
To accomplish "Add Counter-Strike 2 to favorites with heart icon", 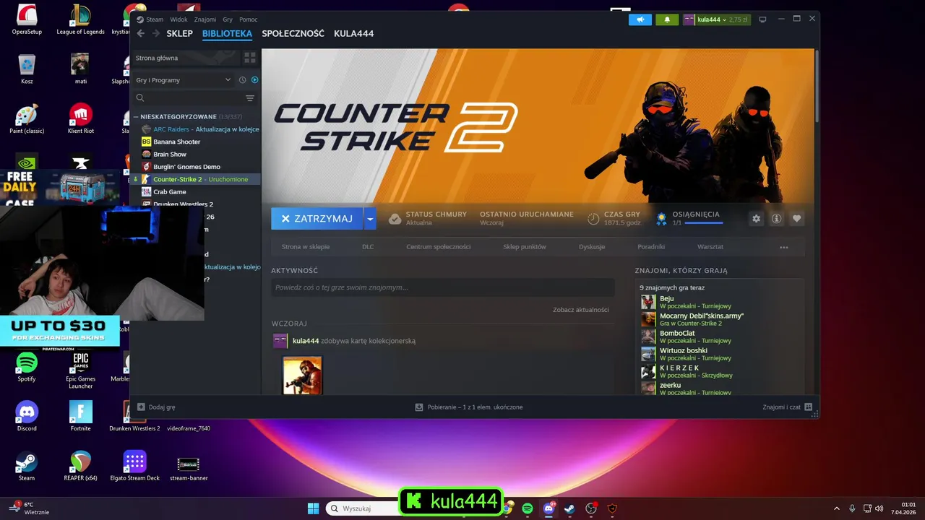I will click(796, 219).
